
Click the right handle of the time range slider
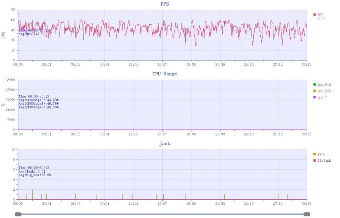tap(307, 214)
